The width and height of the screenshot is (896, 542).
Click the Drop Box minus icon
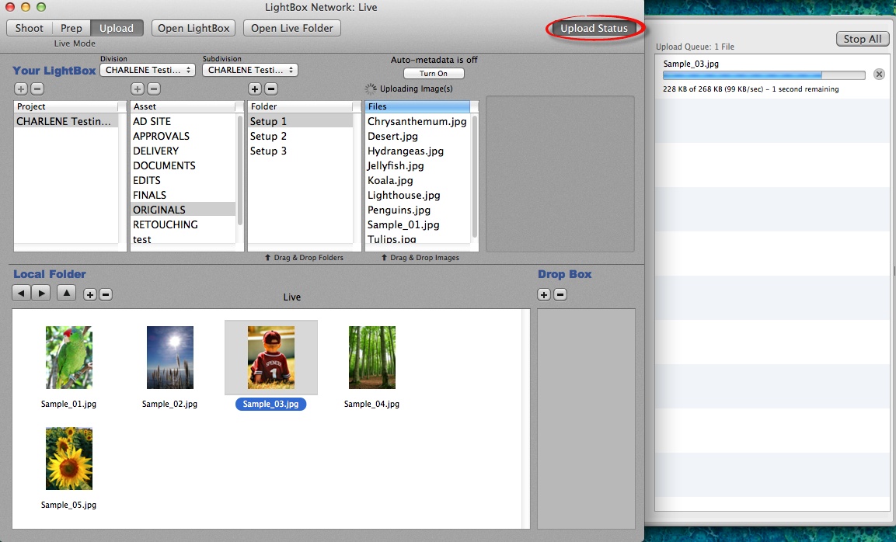point(560,294)
